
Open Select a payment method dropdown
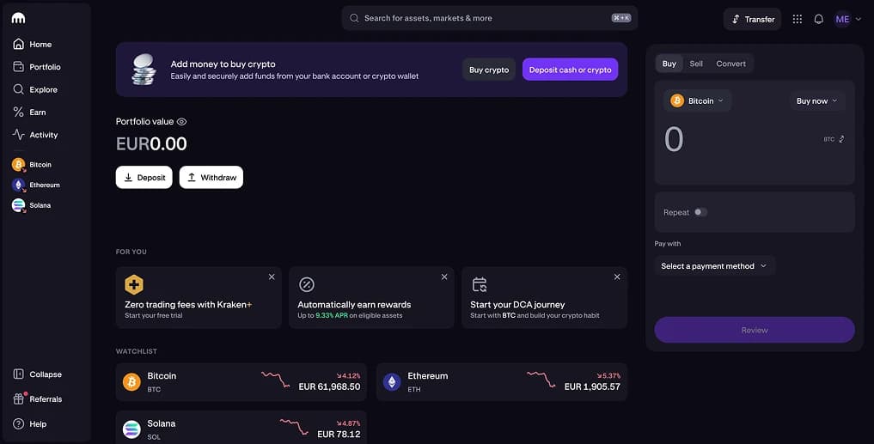(x=714, y=266)
